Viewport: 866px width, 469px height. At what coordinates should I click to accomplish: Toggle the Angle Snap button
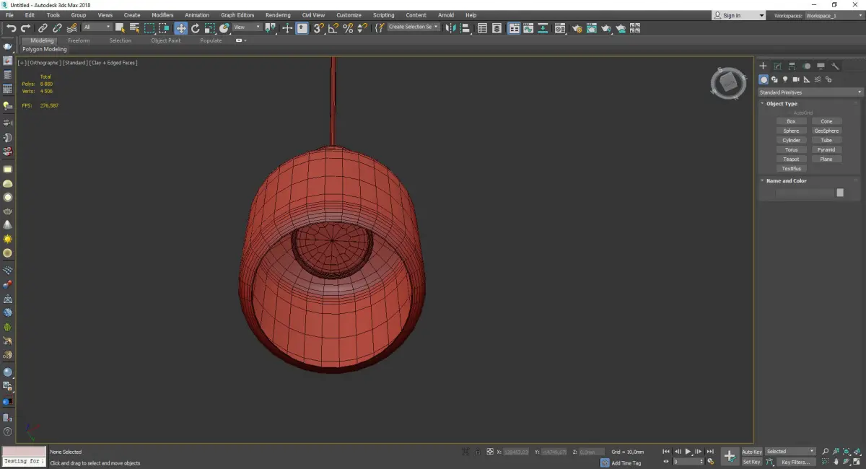pos(333,28)
